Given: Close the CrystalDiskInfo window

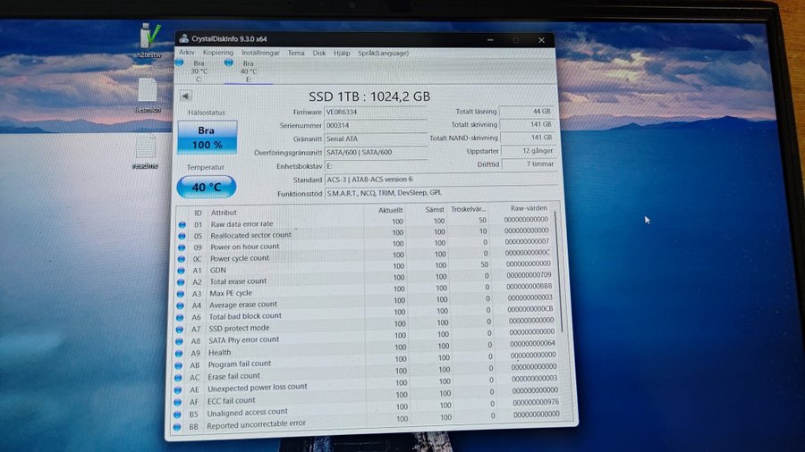Looking at the screenshot, I should point(541,39).
